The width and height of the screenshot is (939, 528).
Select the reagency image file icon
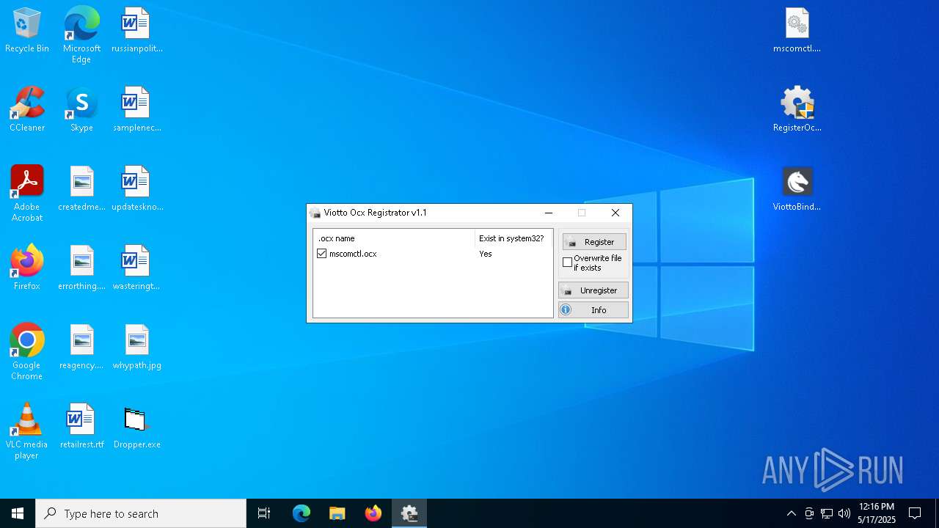(81, 348)
